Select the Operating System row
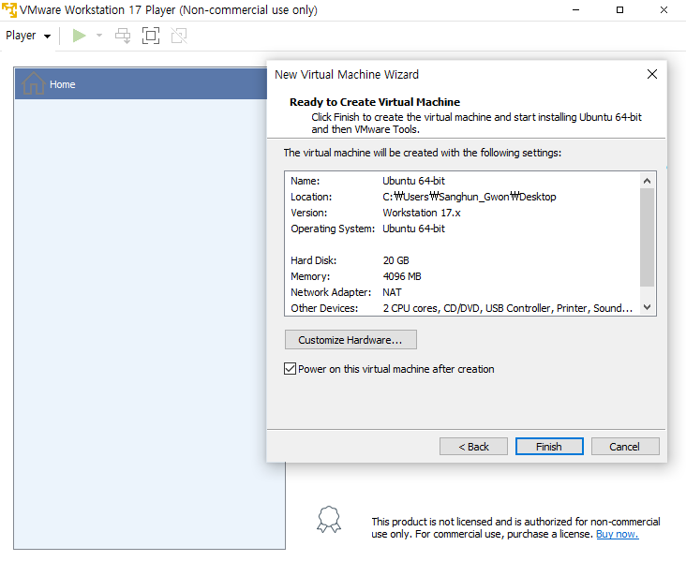 [462, 229]
